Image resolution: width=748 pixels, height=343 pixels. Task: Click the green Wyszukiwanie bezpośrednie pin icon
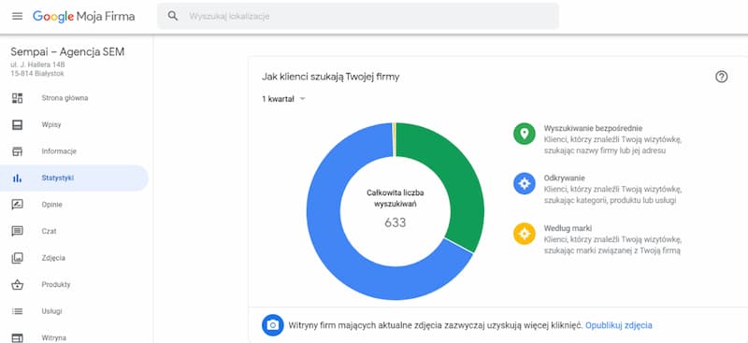tap(525, 134)
